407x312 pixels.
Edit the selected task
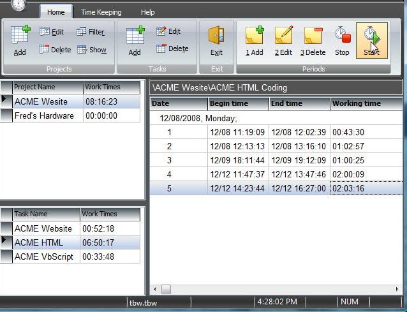168,31
